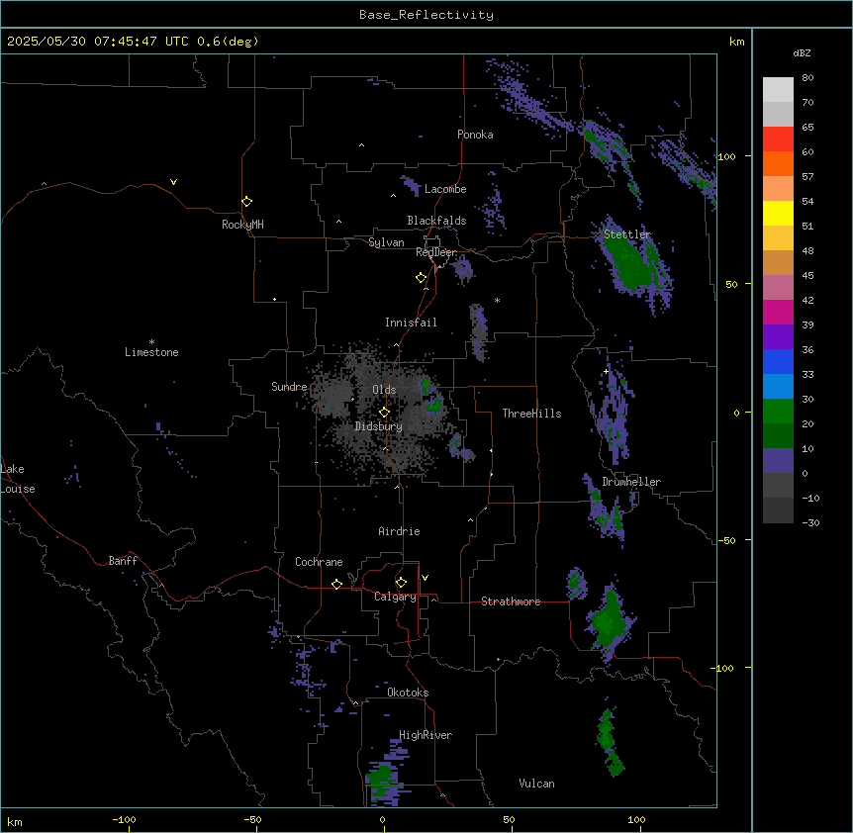Click the -100 tick label on bottom axis
Viewport: 853px width, 833px height.
pyautogui.click(x=124, y=819)
